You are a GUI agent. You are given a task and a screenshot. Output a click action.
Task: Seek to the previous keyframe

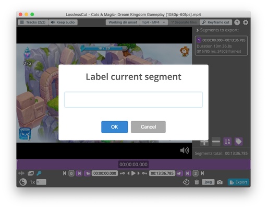[x=122, y=173]
